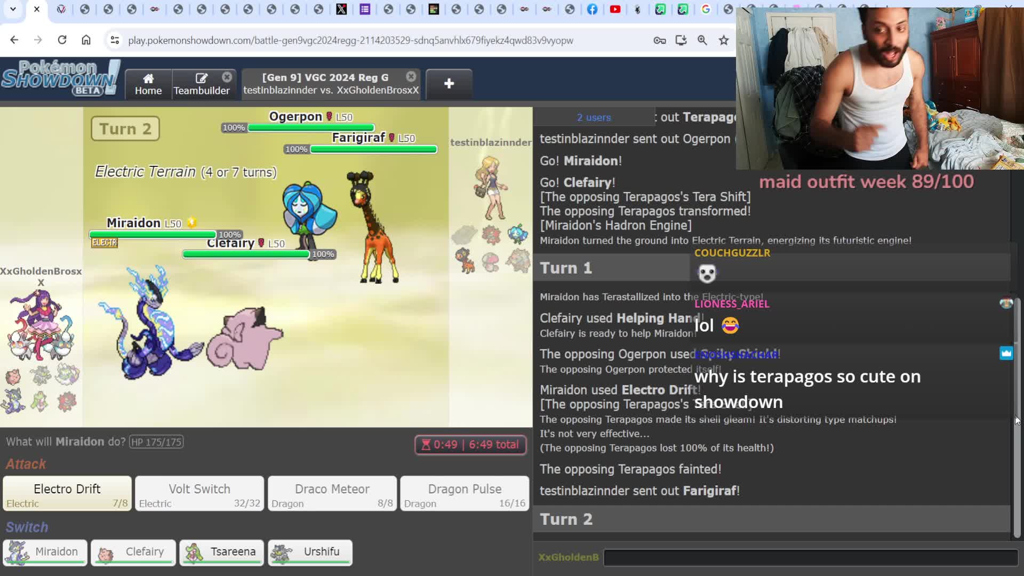Add a new room with the plus button
The height and width of the screenshot is (576, 1024).
click(x=449, y=84)
